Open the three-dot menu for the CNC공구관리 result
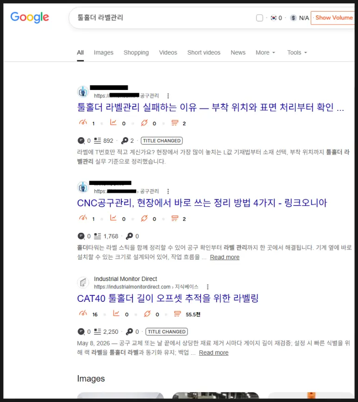Screen dimensions: 358x402 168,191
